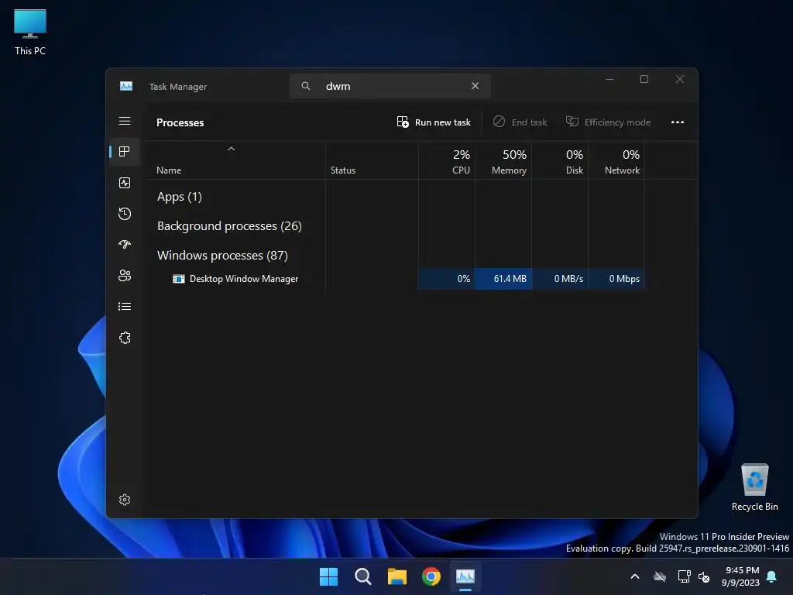The image size is (793, 595).
Task: Click the 0 Mbps network cell
Action: pyautogui.click(x=616, y=279)
